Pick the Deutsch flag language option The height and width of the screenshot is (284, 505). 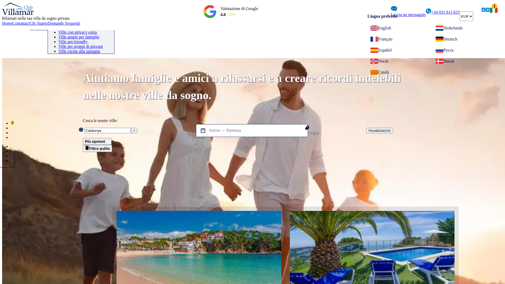(x=440, y=39)
